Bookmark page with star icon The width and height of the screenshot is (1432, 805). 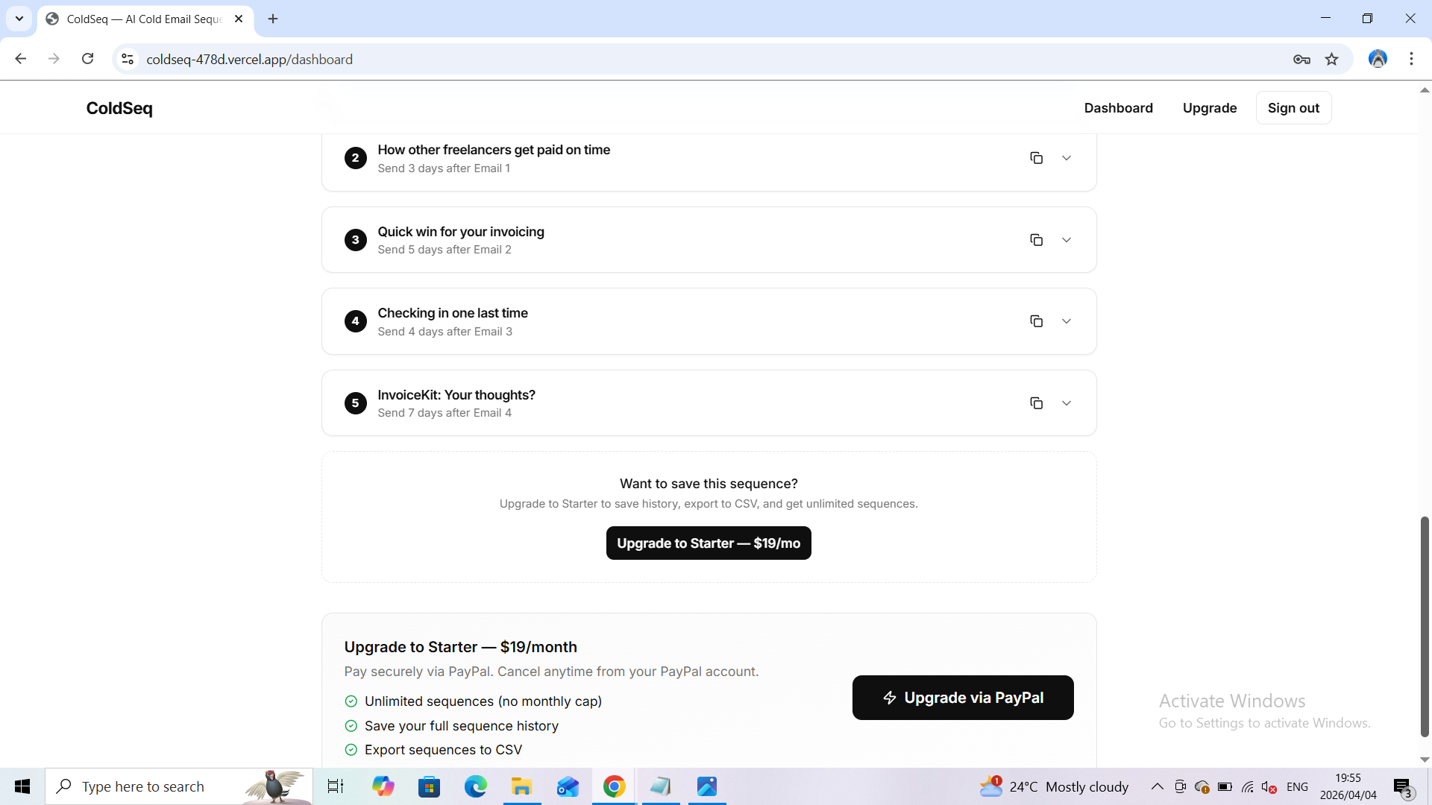point(1331,59)
